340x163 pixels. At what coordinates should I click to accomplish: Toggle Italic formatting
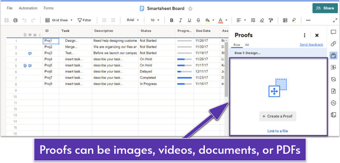point(180,20)
